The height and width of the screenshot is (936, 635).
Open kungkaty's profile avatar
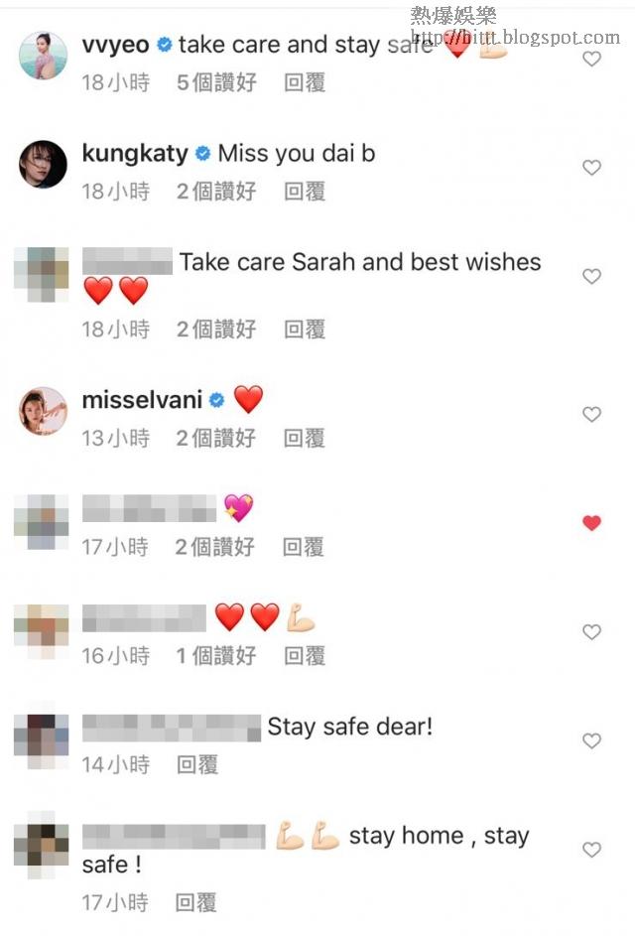click(x=43, y=164)
